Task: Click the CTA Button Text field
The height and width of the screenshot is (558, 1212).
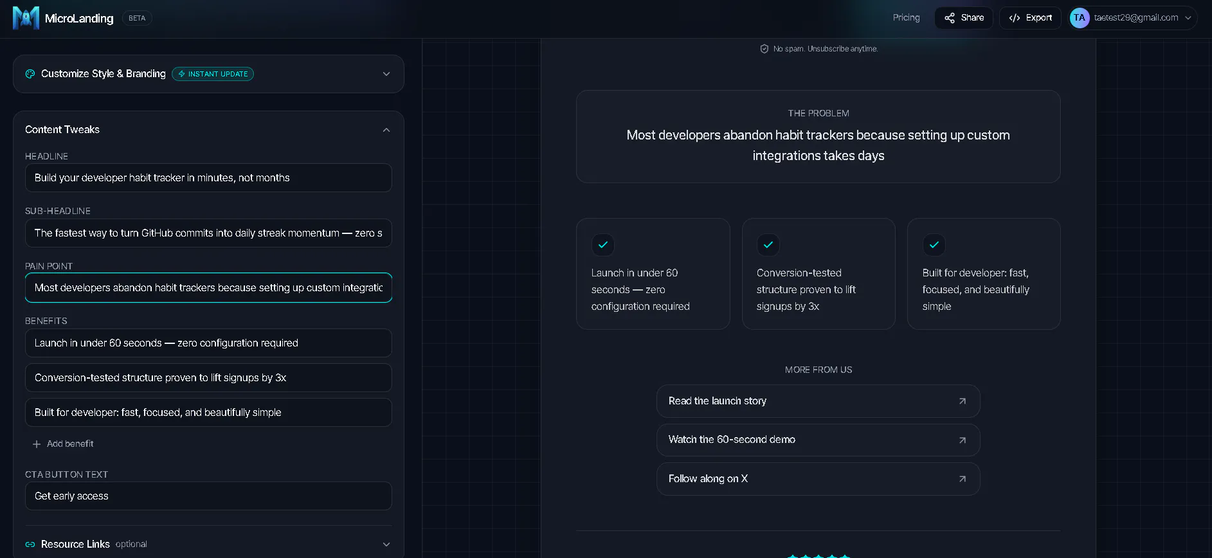Action: pyautogui.click(x=208, y=496)
